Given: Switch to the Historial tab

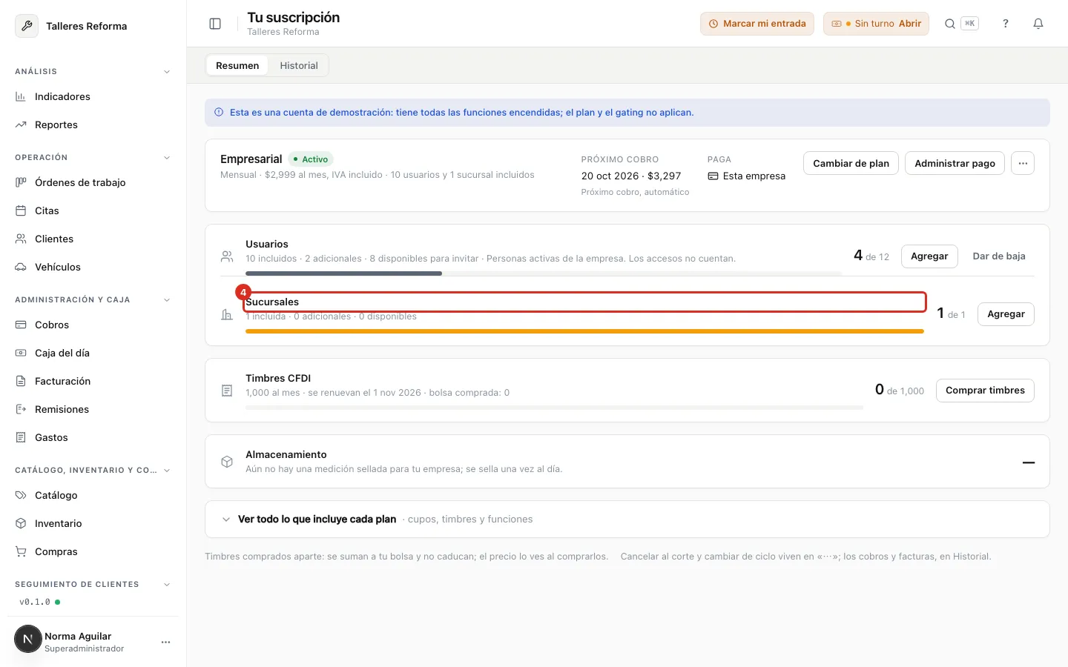Looking at the screenshot, I should 299,65.
